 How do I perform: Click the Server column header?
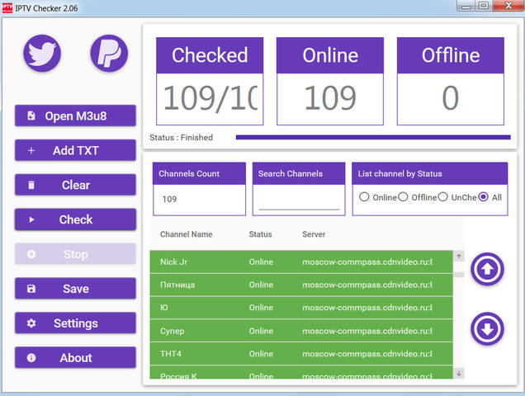314,234
